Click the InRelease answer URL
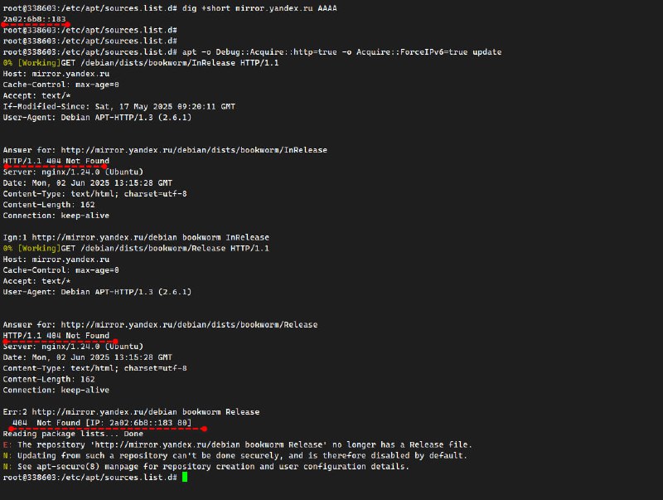 [194, 150]
